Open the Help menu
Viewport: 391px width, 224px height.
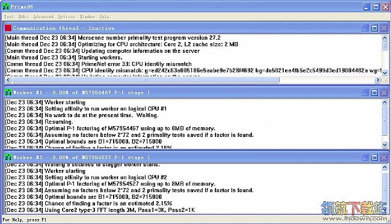104,16
